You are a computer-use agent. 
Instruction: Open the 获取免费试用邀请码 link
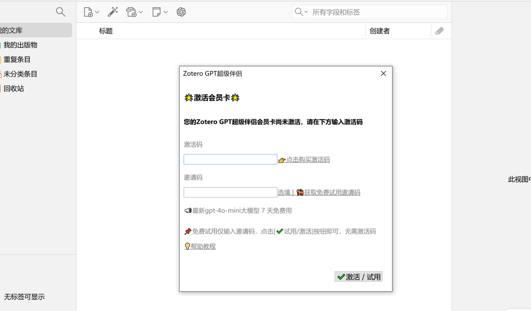[x=332, y=192]
